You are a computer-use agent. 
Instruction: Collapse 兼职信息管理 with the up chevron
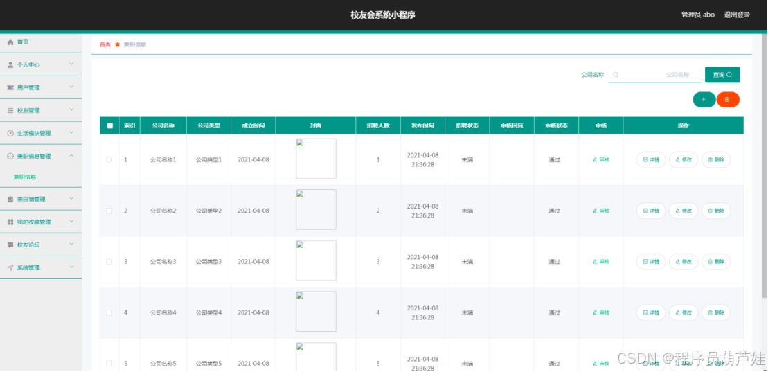(x=71, y=156)
